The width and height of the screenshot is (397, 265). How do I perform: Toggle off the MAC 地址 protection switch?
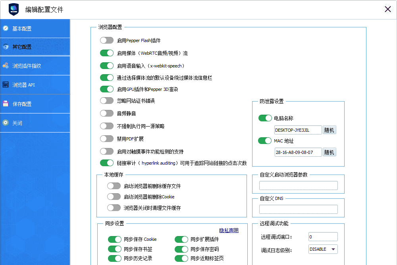265,140
